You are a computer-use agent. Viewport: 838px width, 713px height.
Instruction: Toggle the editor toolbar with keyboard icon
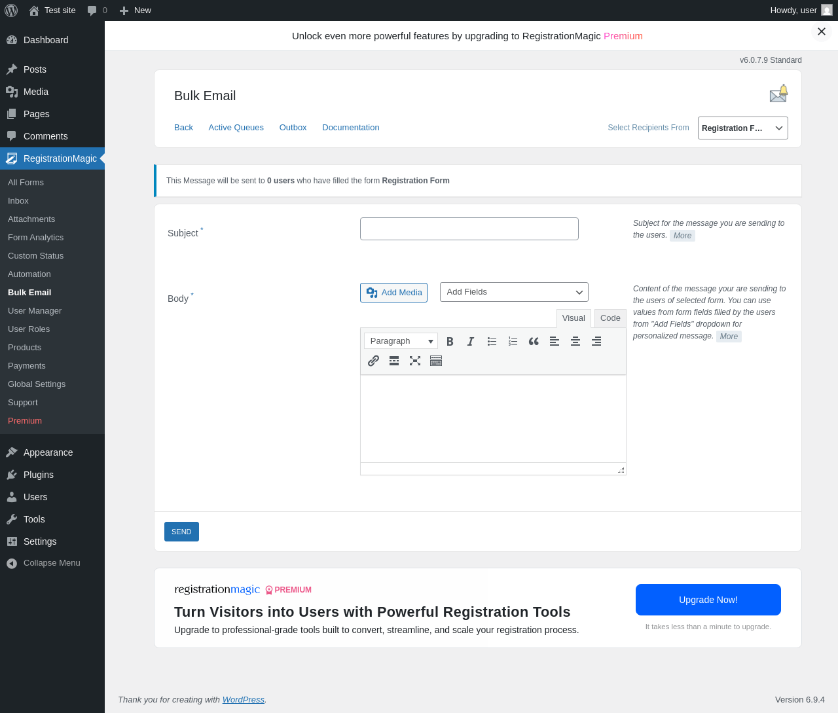[436, 361]
